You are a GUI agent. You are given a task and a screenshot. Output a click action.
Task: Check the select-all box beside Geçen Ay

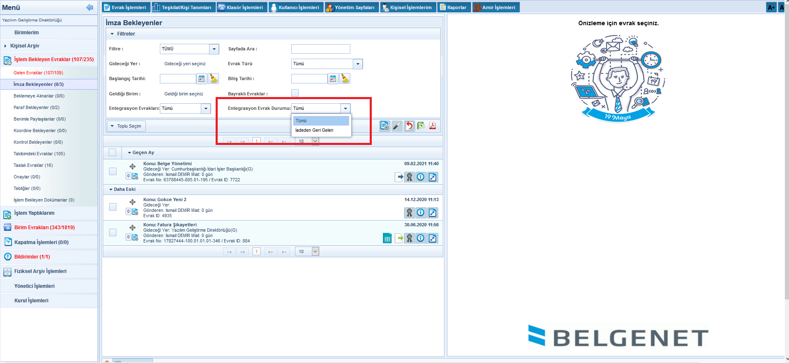pos(112,153)
